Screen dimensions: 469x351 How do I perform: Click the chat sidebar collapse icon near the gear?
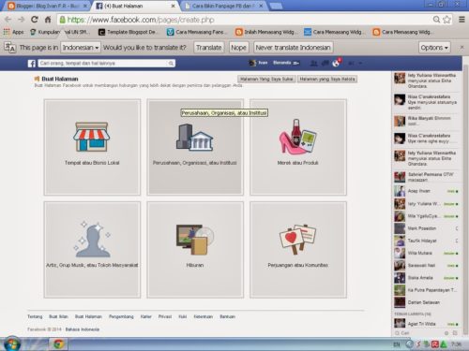(x=455, y=333)
